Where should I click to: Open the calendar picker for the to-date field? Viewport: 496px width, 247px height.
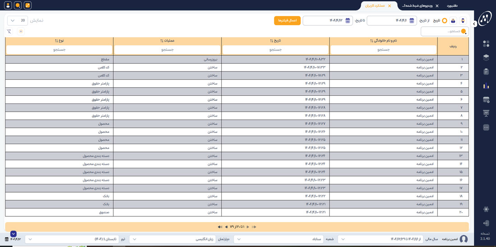coord(348,21)
